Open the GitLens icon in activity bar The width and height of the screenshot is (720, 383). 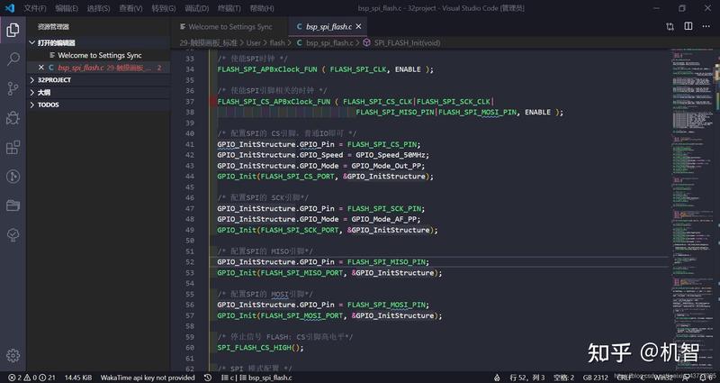(x=13, y=176)
